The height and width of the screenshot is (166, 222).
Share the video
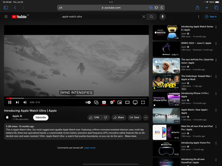pyautogui.click(x=119, y=117)
